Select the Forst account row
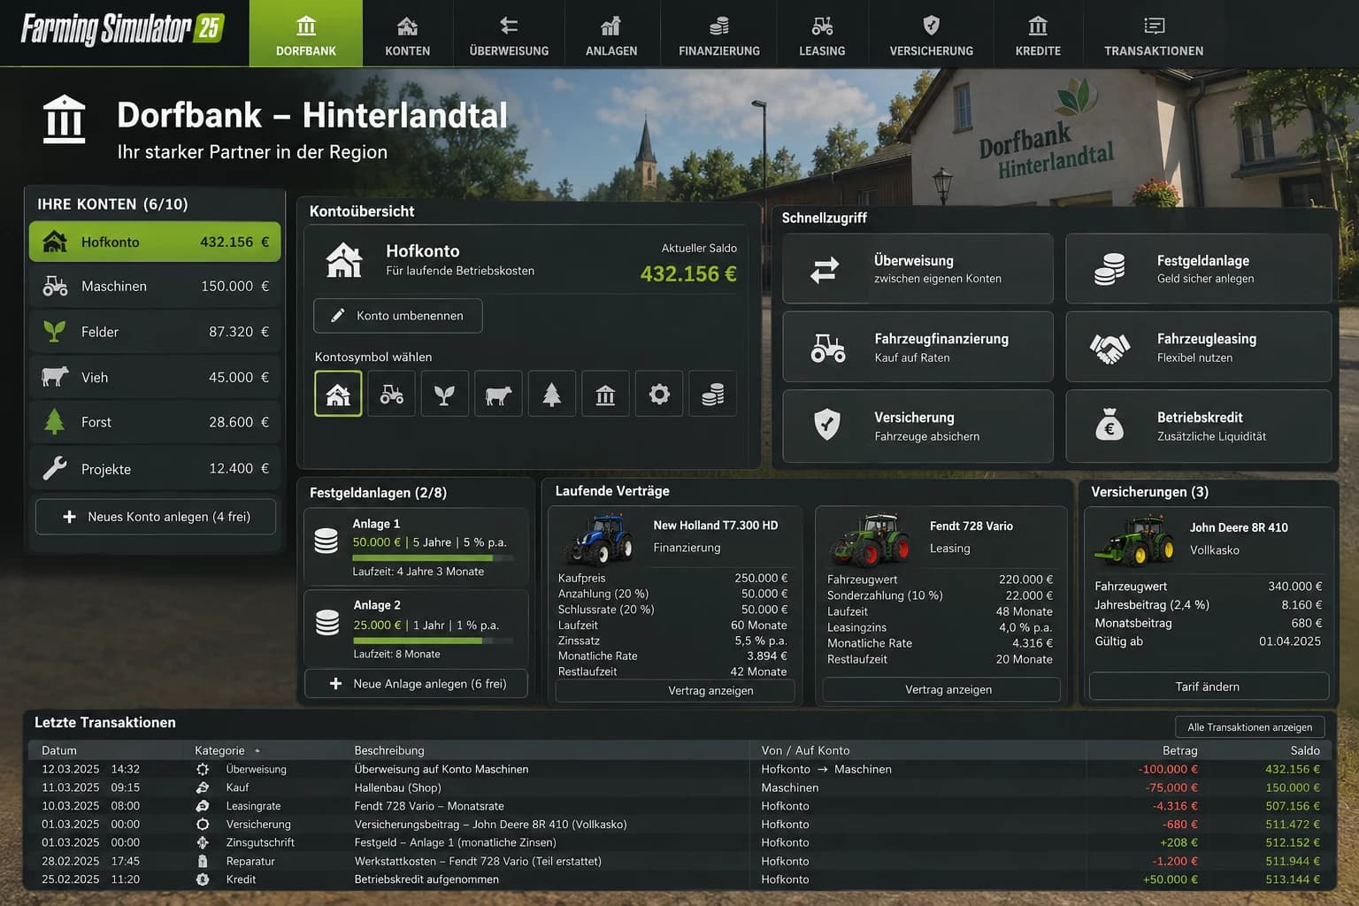Viewport: 1359px width, 906px height. [x=155, y=423]
